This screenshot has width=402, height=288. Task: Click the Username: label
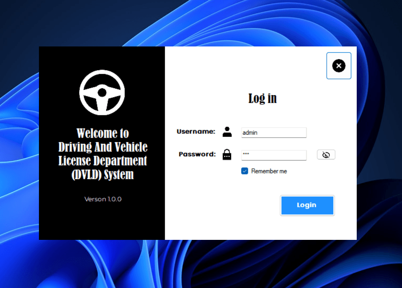click(196, 131)
